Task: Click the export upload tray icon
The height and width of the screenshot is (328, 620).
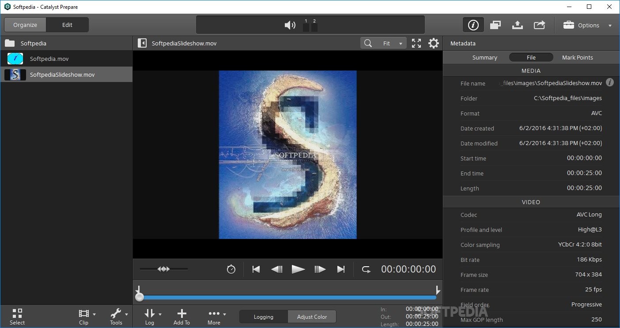Action: [518, 25]
